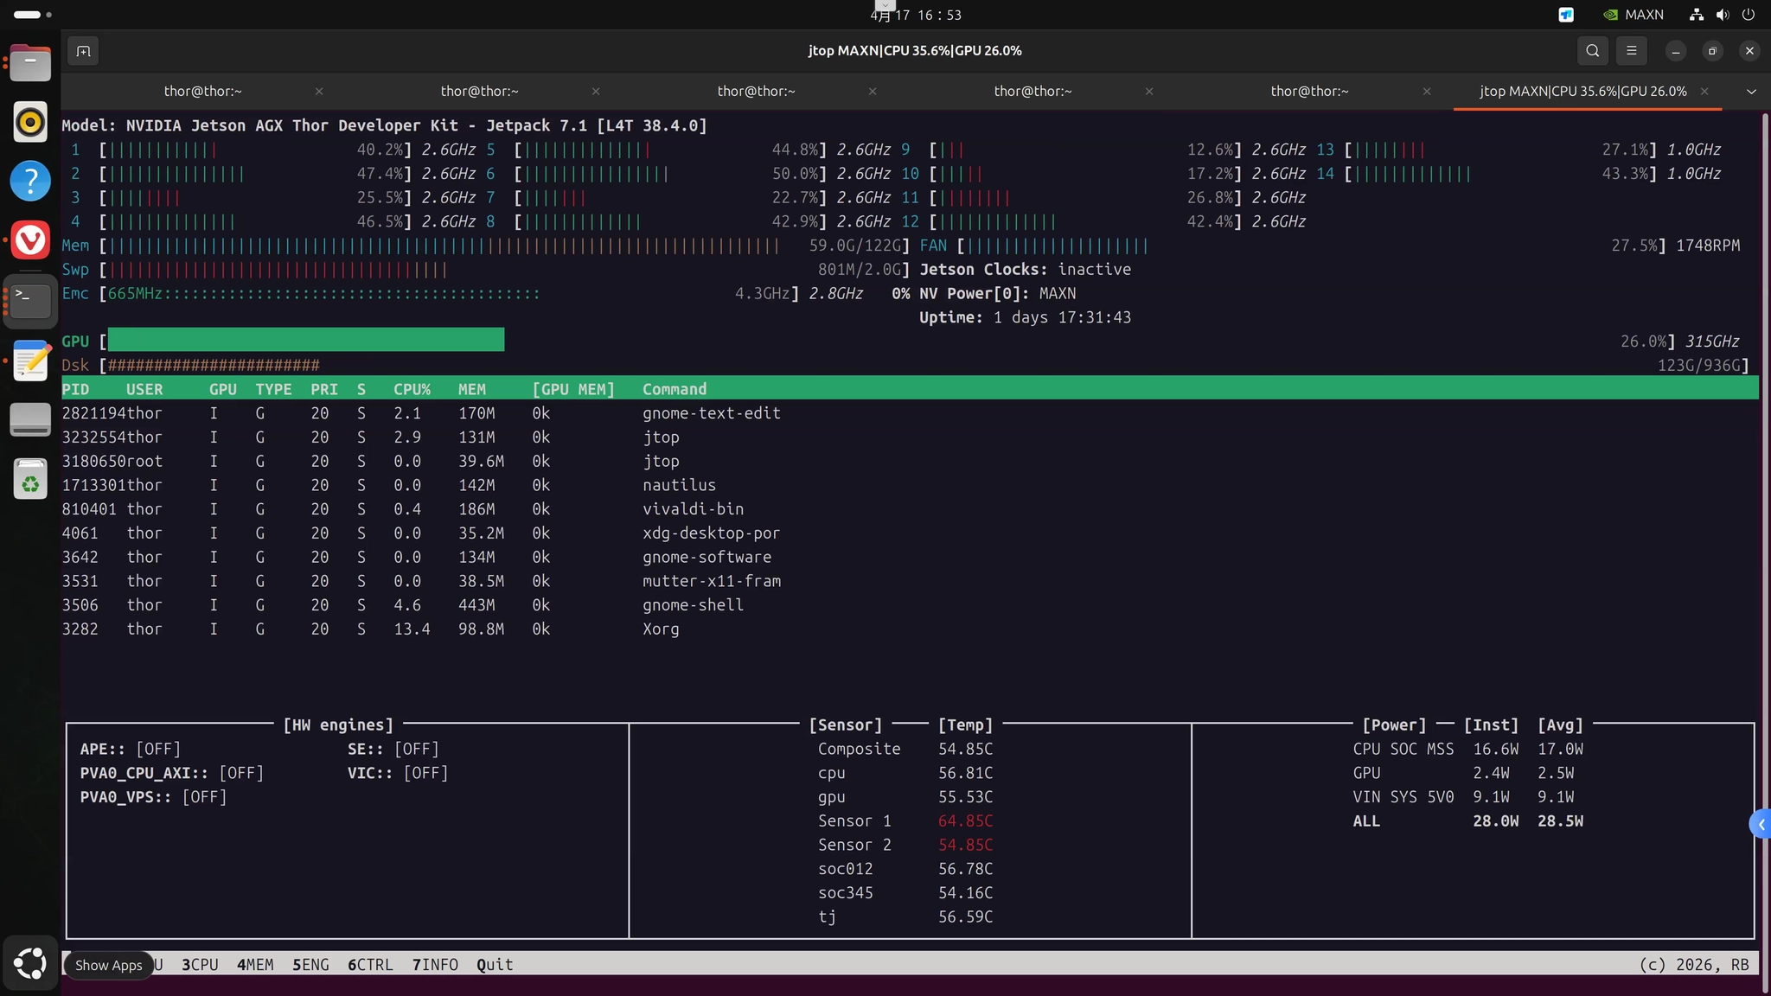Viewport: 1771px width, 996px height.
Task: Switch to the 3CPU jtop page
Action: [x=200, y=965]
